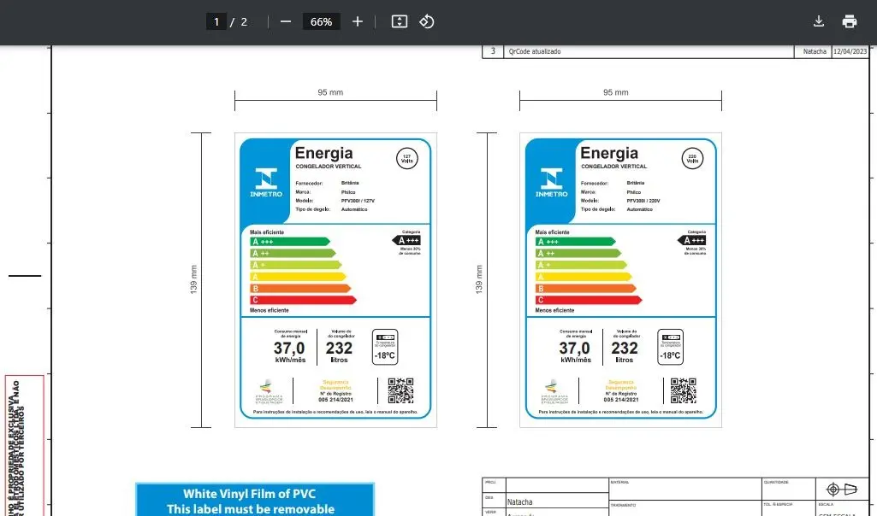Click '37,0' kWh/mês value on left label
The width and height of the screenshot is (877, 516).
pyautogui.click(x=289, y=349)
